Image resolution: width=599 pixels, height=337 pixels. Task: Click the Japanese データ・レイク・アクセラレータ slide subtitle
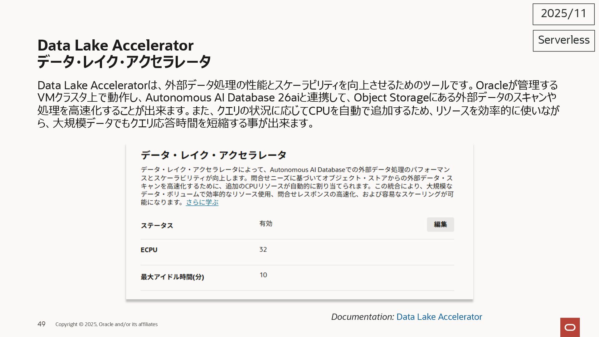124,61
